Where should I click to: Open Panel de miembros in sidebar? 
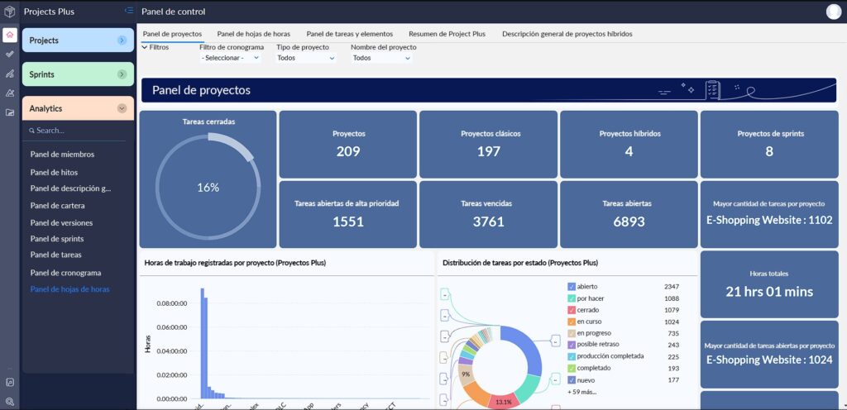coord(62,155)
